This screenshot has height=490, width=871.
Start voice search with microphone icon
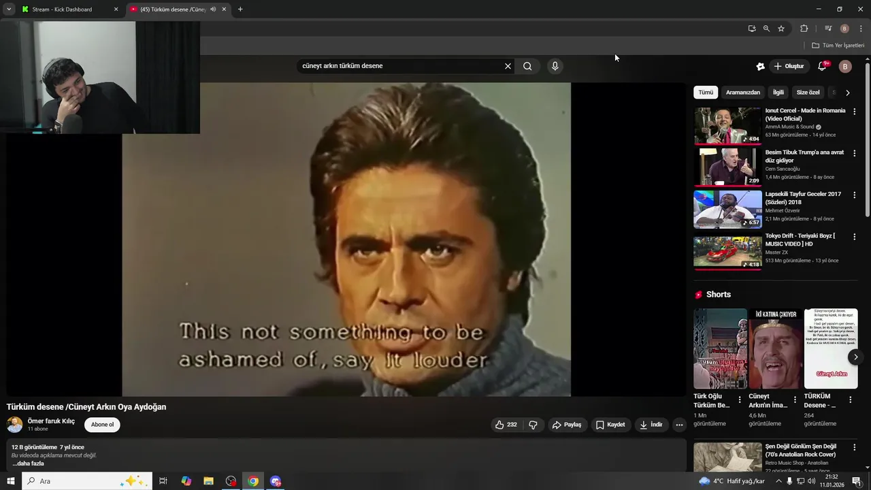(555, 66)
